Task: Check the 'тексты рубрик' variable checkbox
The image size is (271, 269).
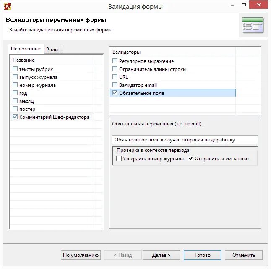Action: (15, 69)
